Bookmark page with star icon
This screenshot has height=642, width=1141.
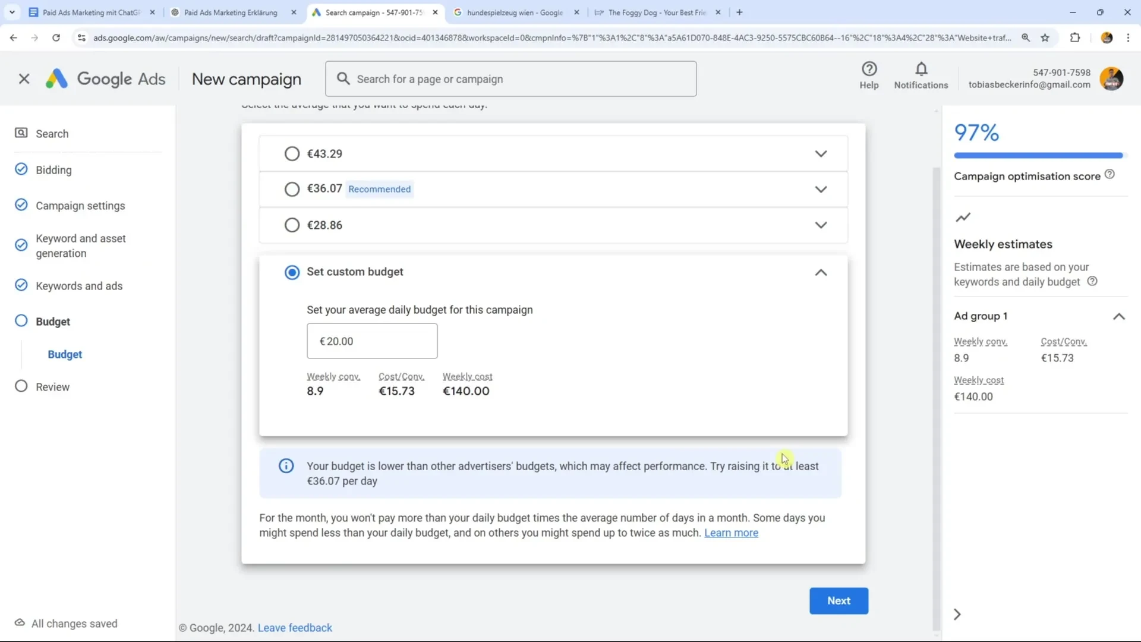click(1045, 37)
